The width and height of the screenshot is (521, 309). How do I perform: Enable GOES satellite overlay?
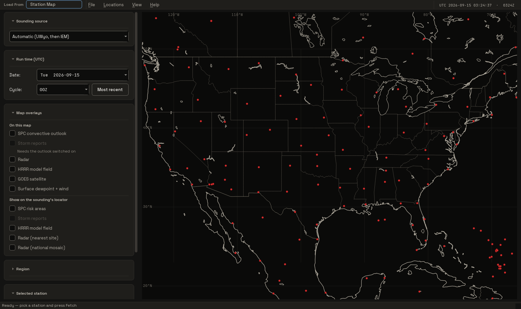click(x=12, y=179)
